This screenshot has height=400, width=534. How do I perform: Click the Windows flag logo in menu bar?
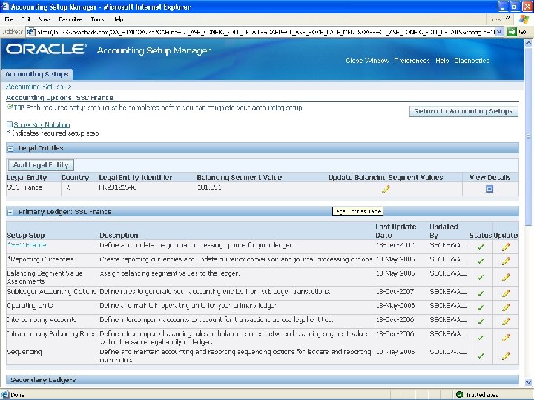(524, 19)
